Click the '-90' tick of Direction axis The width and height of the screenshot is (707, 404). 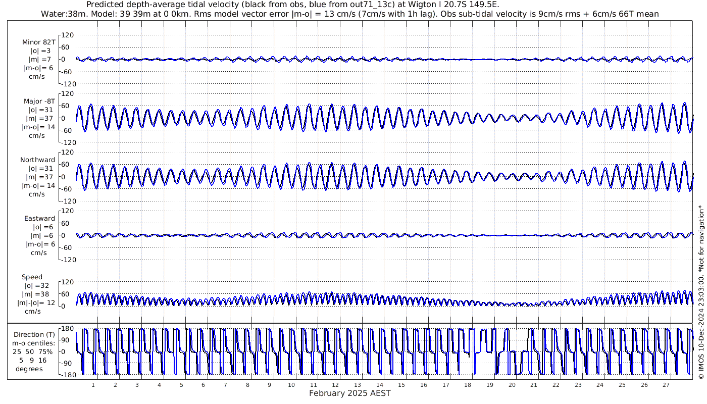tap(67, 363)
